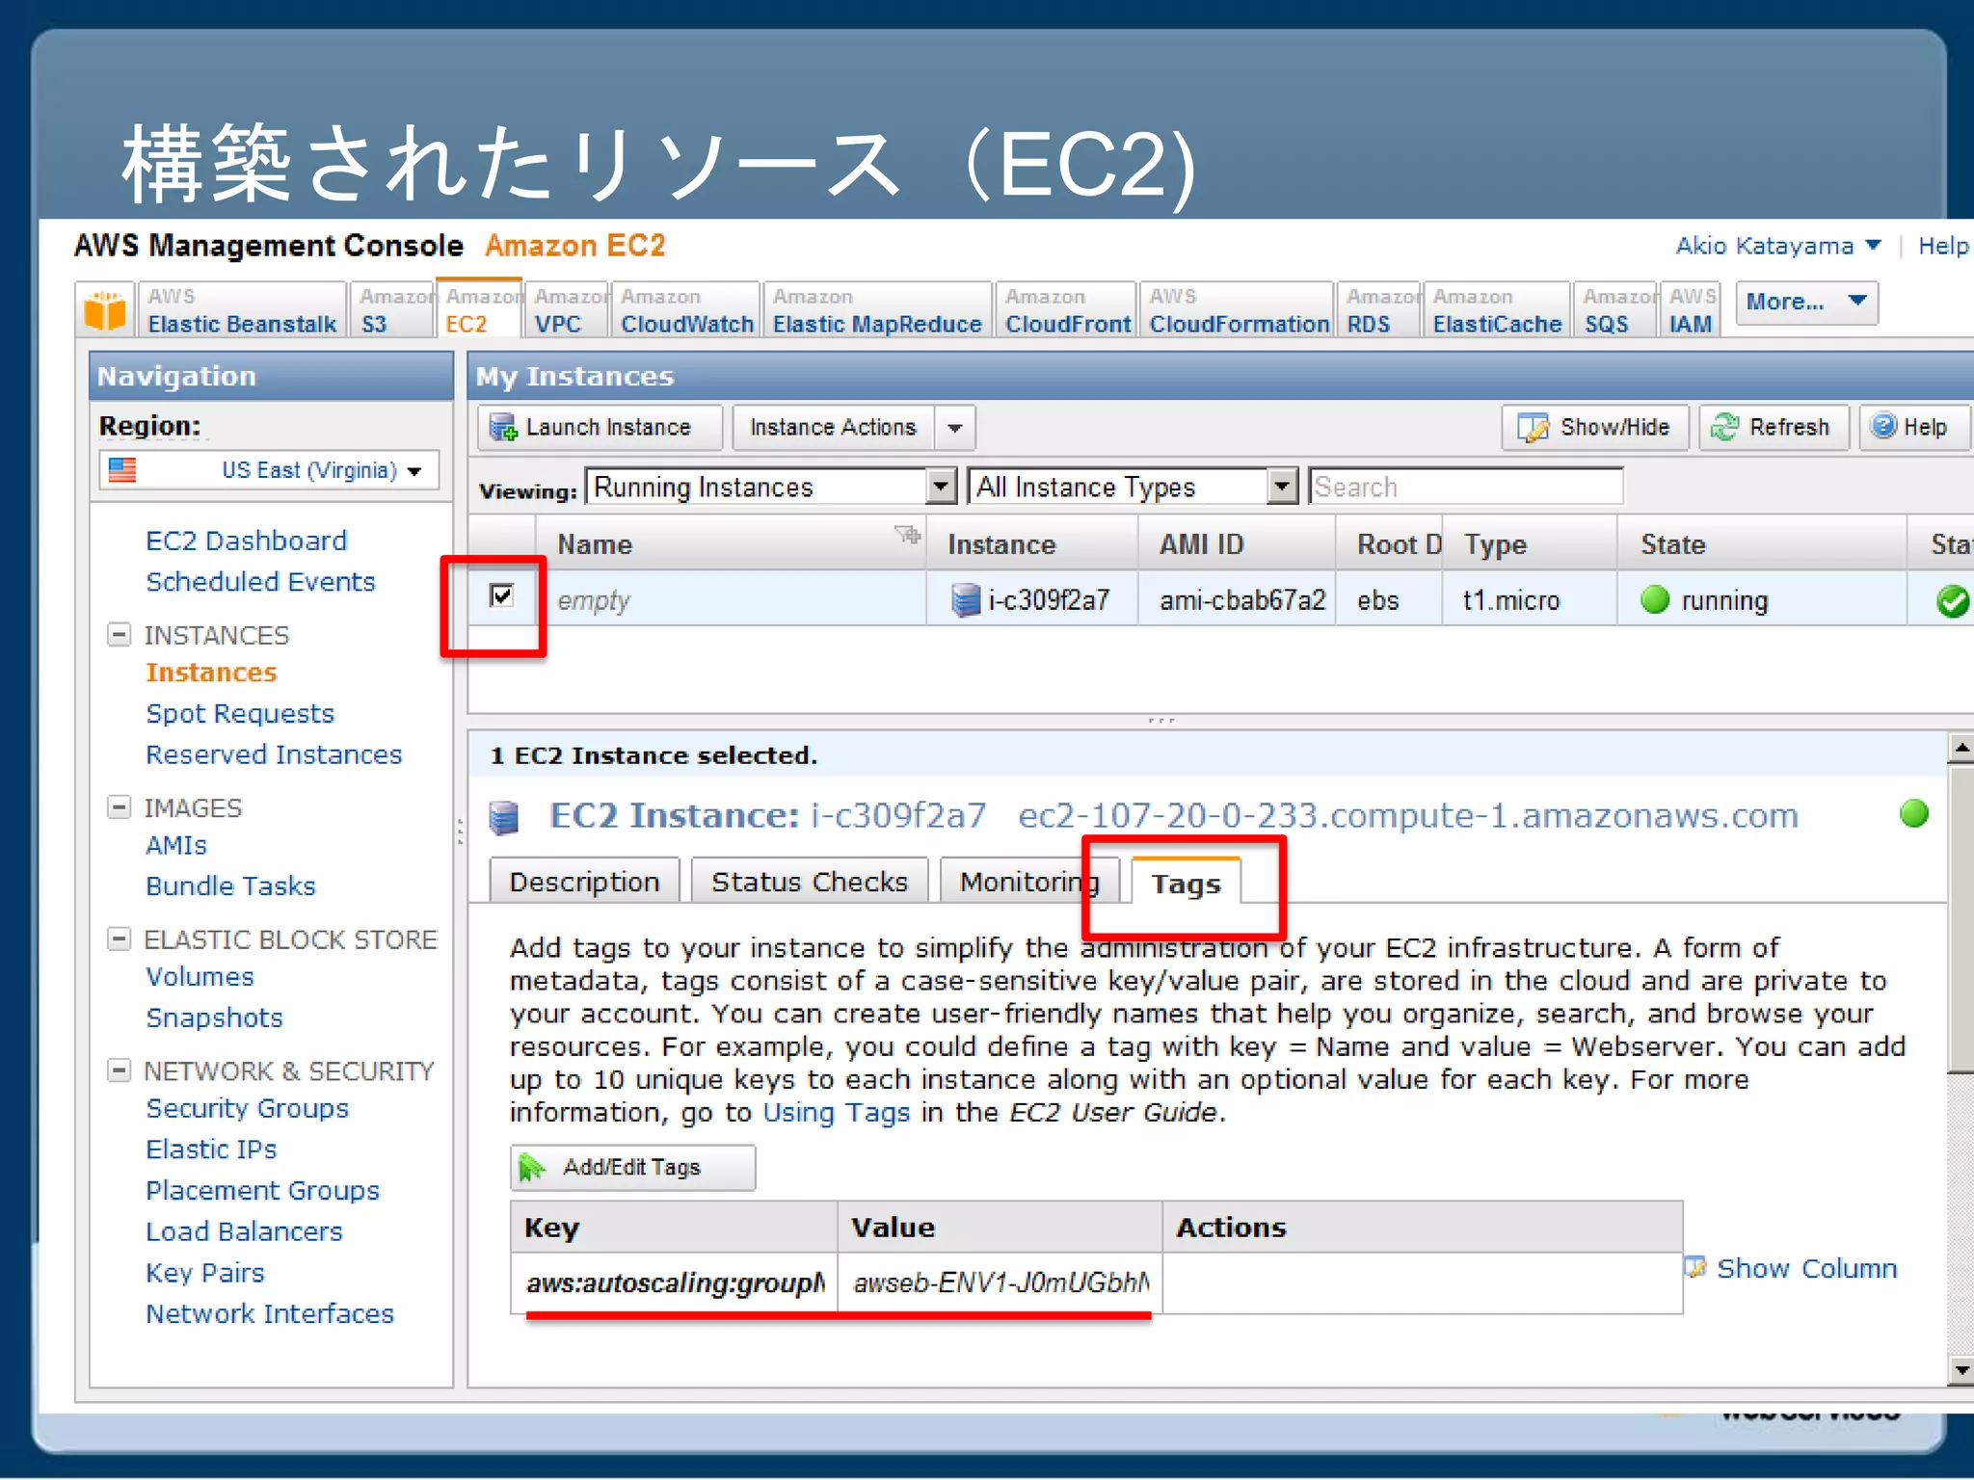Click the aws:autoscaling:groupN key cell
The height and width of the screenshot is (1480, 1974).
click(674, 1282)
